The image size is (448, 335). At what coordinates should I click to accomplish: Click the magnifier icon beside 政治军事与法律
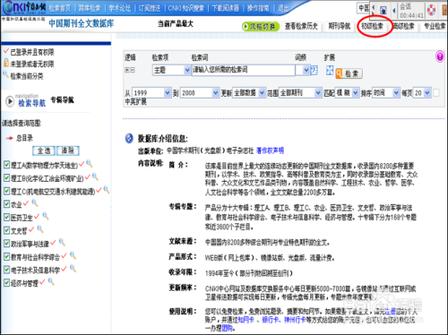click(x=62, y=242)
